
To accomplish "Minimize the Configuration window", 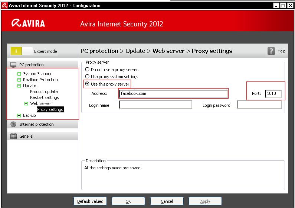I will tap(276, 6).
